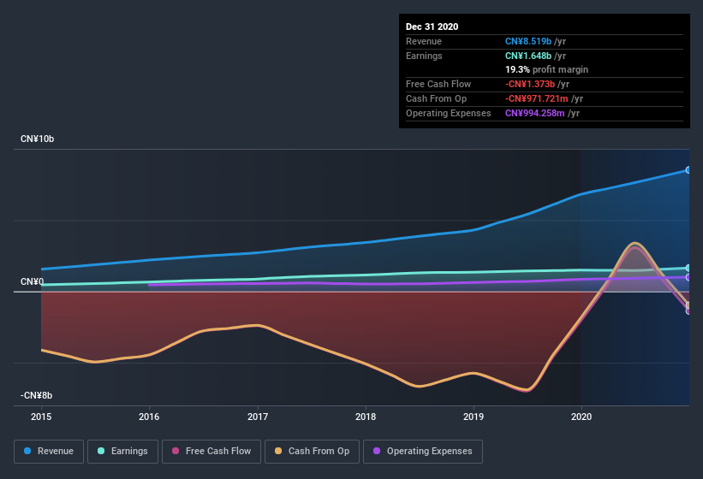The height and width of the screenshot is (479, 703).
Task: Click the Operating Expenses label in tooltip
Action: pos(449,113)
